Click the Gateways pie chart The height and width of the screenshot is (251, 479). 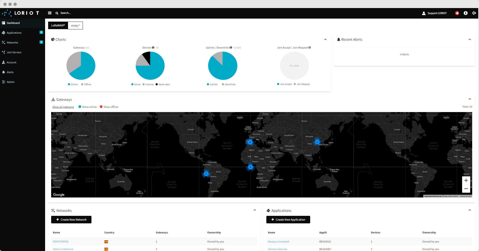[81, 66]
